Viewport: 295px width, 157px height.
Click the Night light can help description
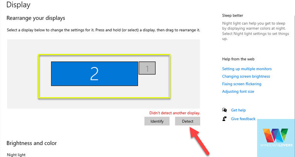pyautogui.click(x=256, y=31)
